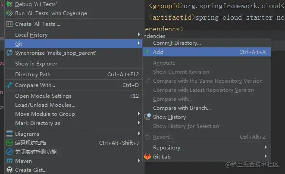Click the coverage run icon
The image size is (285, 174).
(9, 13)
